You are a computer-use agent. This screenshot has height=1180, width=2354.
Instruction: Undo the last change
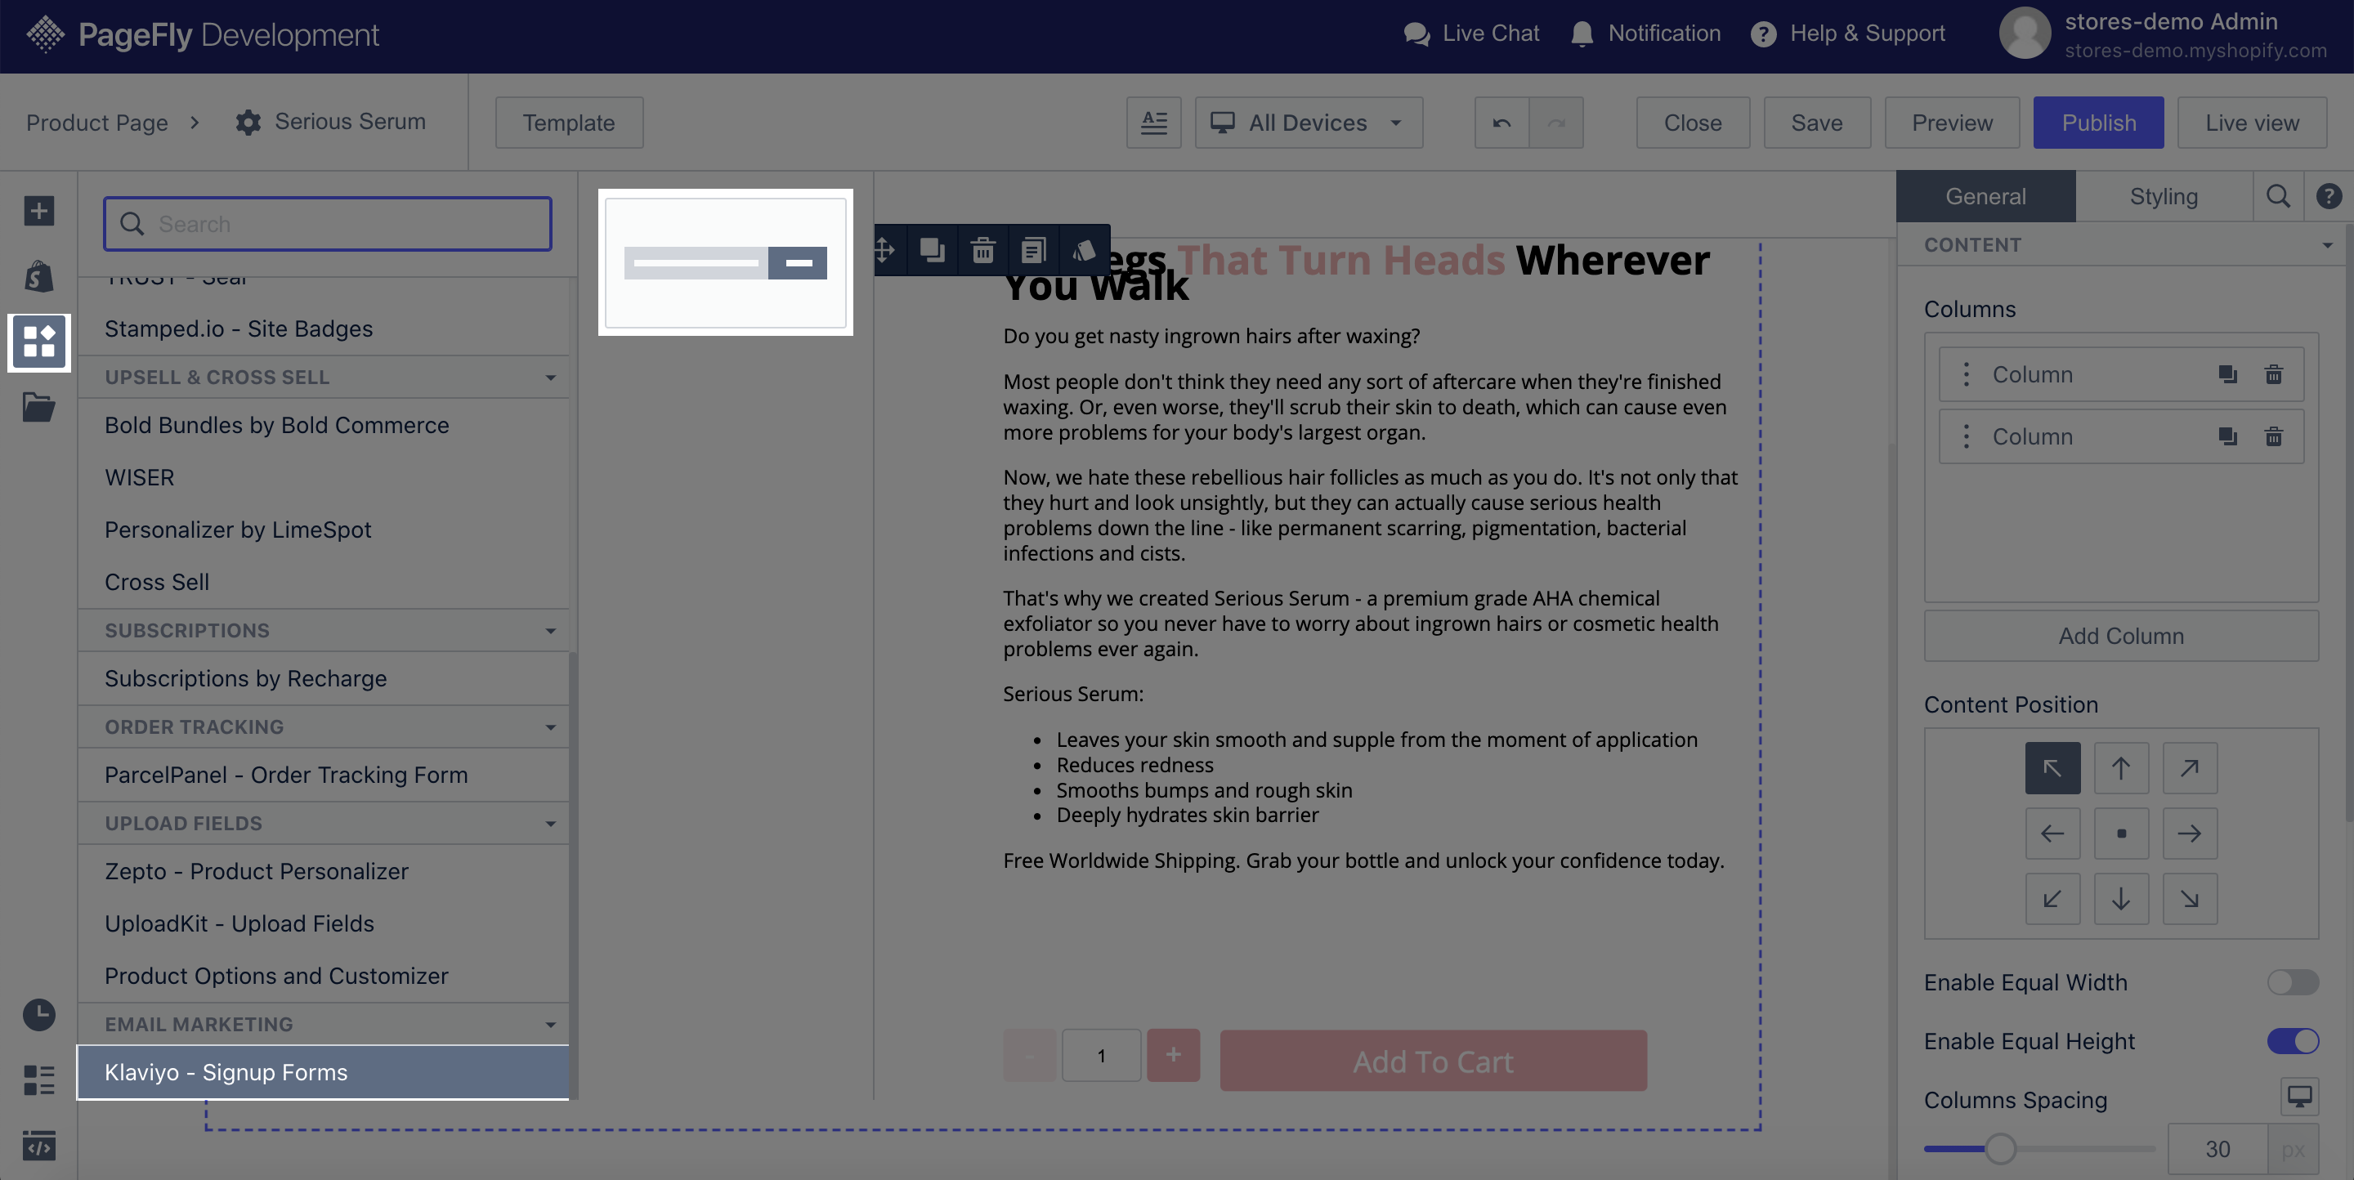(x=1501, y=123)
